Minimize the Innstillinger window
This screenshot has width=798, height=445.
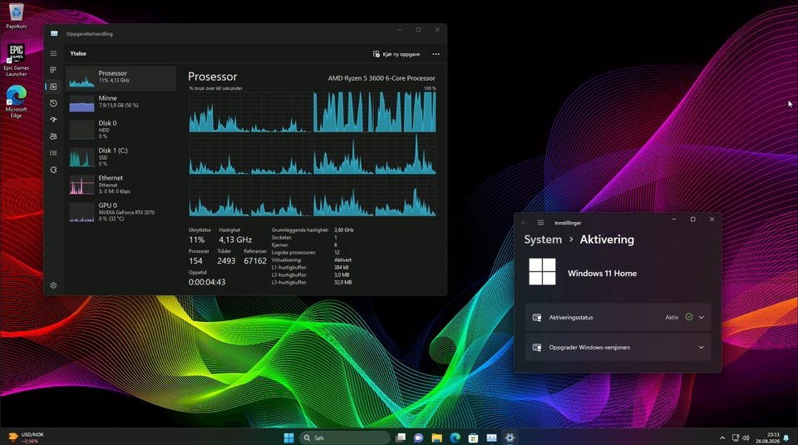tap(674, 220)
